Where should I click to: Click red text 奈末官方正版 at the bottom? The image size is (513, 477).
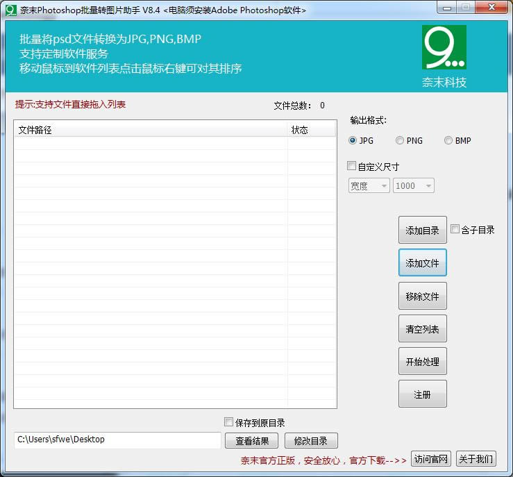point(268,460)
